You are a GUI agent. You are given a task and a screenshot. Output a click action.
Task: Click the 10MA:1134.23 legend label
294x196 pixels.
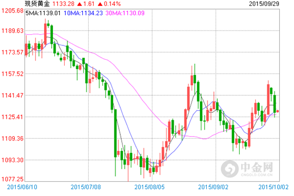coord(83,13)
